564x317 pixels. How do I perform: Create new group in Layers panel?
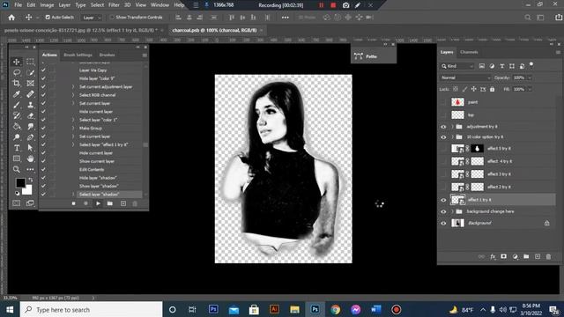coord(526,256)
